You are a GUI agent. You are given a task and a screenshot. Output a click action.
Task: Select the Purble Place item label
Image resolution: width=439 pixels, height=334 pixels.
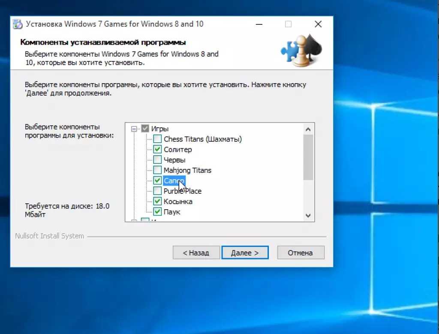[182, 191]
